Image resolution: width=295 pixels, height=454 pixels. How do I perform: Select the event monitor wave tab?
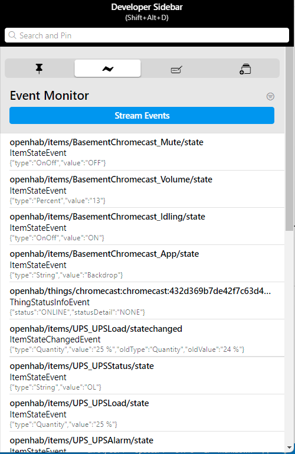[107, 68]
